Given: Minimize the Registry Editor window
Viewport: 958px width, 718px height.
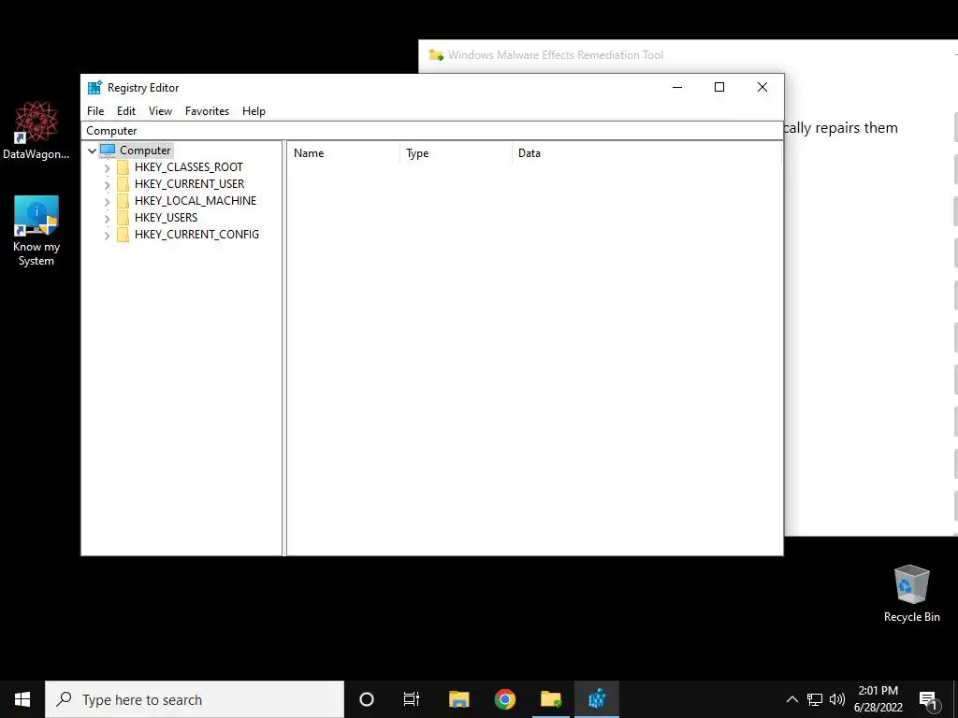Looking at the screenshot, I should [677, 87].
